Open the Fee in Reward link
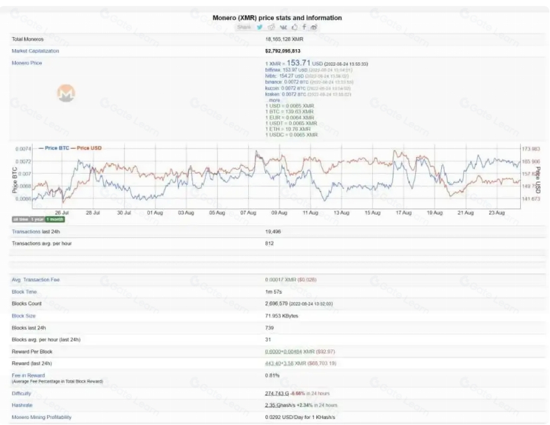Screen dimensions: 550x425 pyautogui.click(x=28, y=375)
